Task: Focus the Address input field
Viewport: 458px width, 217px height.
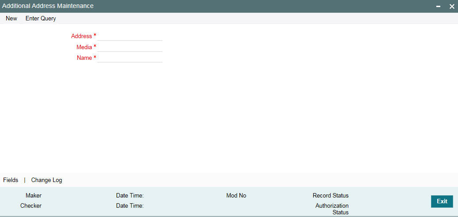Action: tap(130, 36)
